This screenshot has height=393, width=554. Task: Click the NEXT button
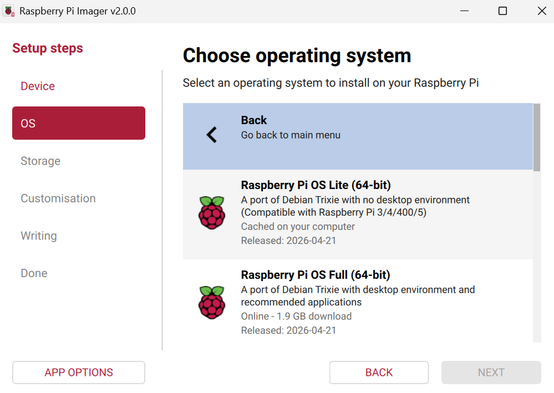click(x=491, y=372)
